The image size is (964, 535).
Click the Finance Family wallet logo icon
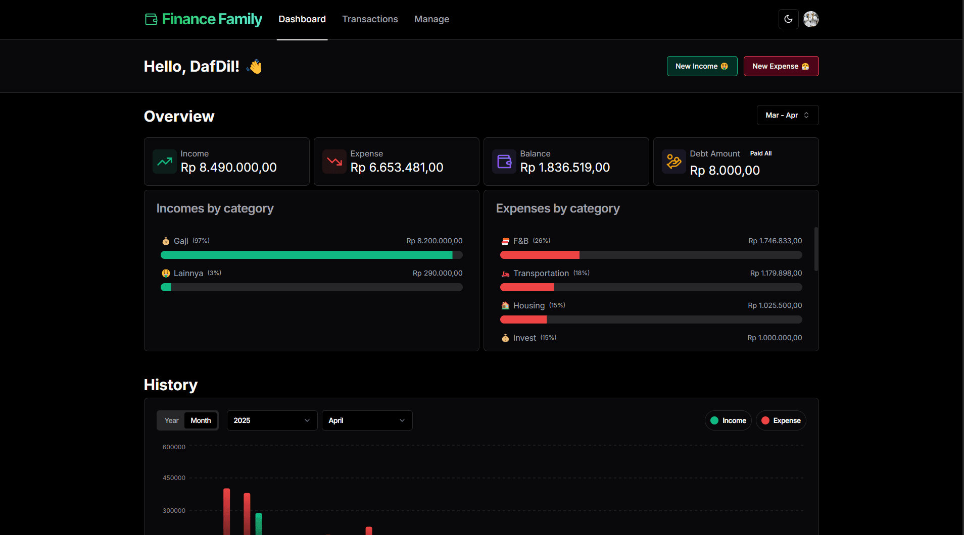[151, 19]
